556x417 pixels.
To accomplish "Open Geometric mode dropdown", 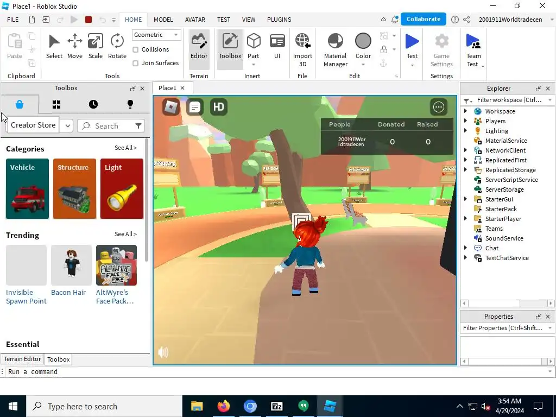I will point(156,35).
